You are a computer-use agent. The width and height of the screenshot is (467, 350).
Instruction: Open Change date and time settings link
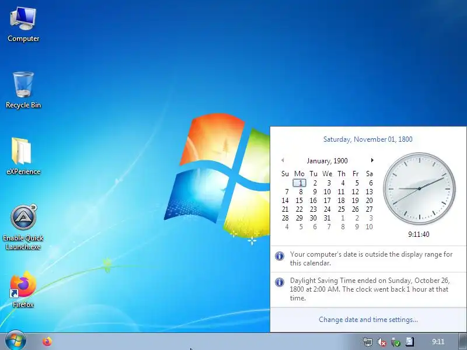[x=368, y=320]
